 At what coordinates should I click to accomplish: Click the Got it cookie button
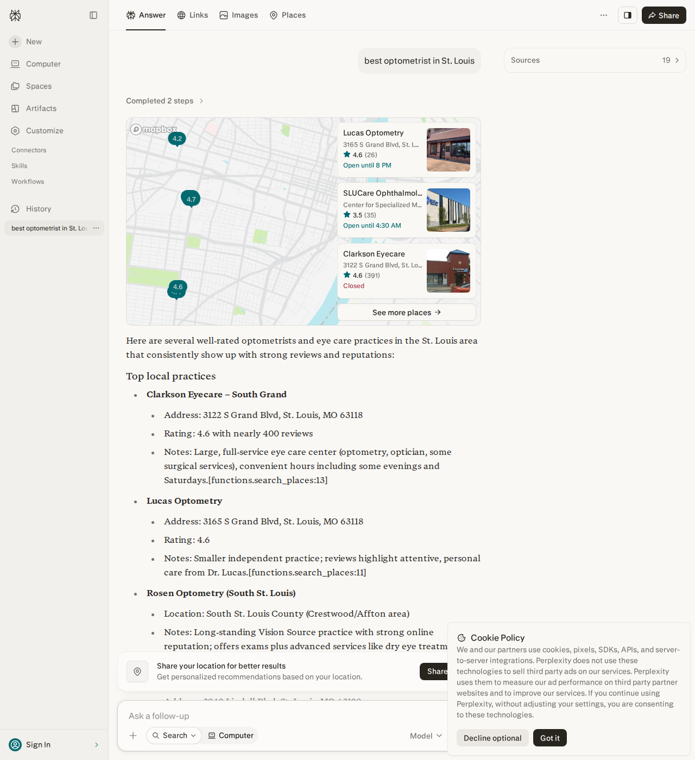(x=550, y=738)
